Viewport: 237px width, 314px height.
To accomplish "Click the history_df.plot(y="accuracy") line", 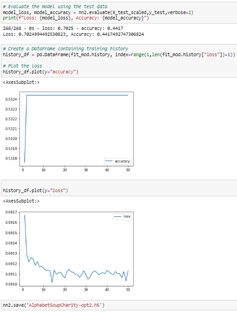I will click(41, 72).
